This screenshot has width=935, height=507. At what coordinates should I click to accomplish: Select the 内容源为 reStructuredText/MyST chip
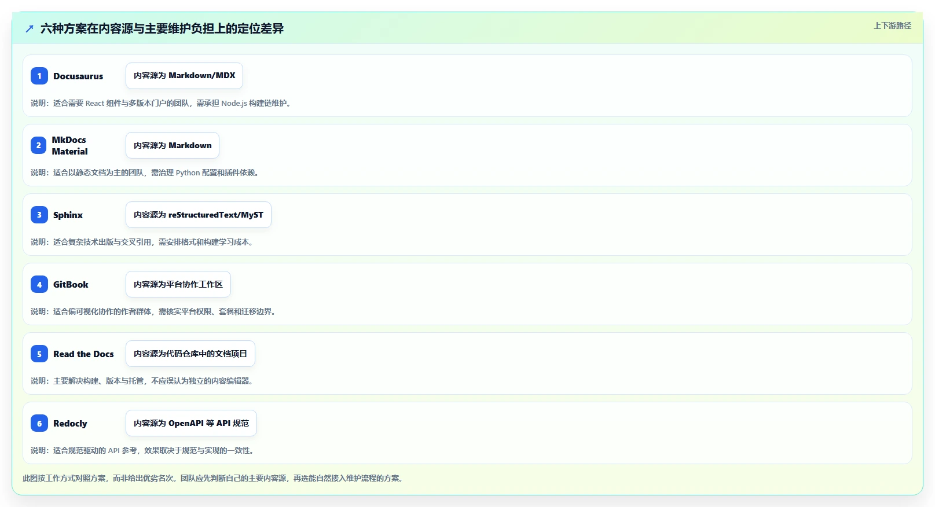pos(199,215)
